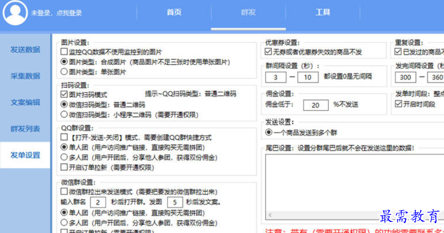The image size is (444, 233).
Task: Select 采集数据 in the sidebar
Action: click(x=25, y=76)
